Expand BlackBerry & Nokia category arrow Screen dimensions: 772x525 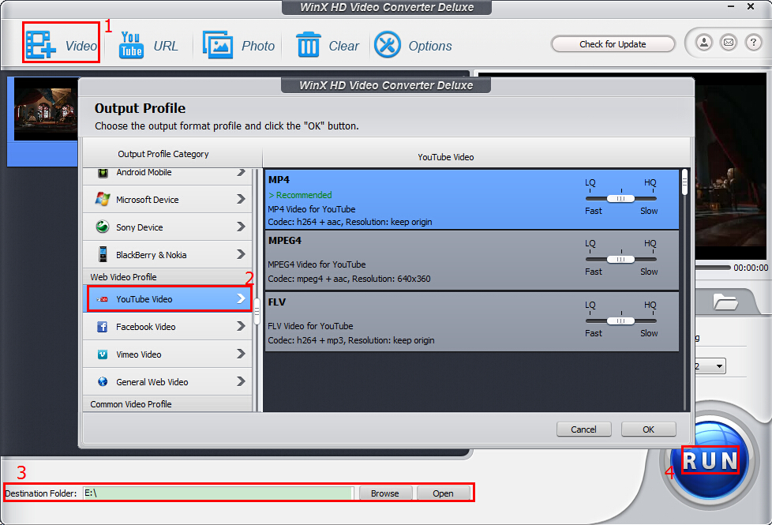click(241, 254)
